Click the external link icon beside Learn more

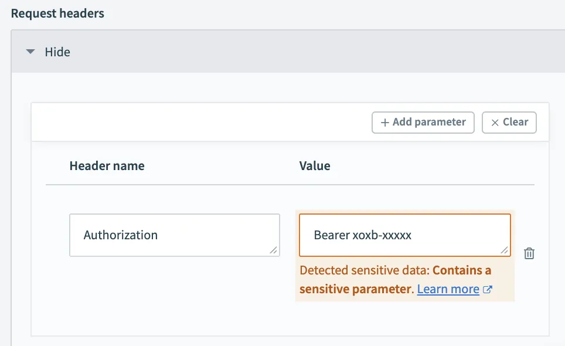point(487,290)
